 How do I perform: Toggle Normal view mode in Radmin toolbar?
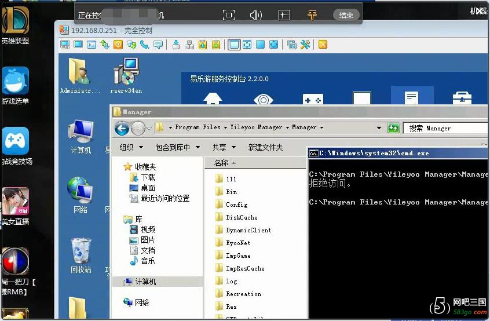pos(234,45)
